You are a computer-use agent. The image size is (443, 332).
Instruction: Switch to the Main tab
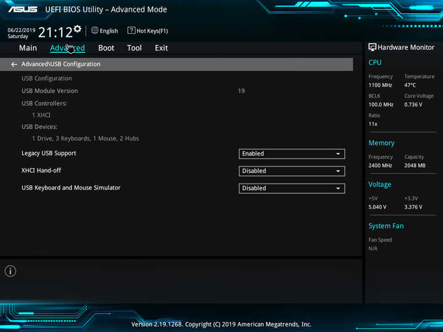pos(28,48)
